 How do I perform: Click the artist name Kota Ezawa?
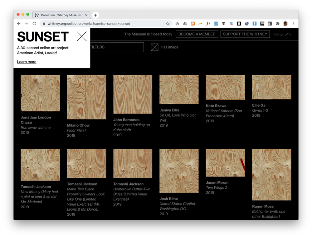[x=216, y=106]
